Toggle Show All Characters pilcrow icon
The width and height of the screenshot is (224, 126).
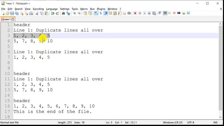pyautogui.click(x=101, y=13)
